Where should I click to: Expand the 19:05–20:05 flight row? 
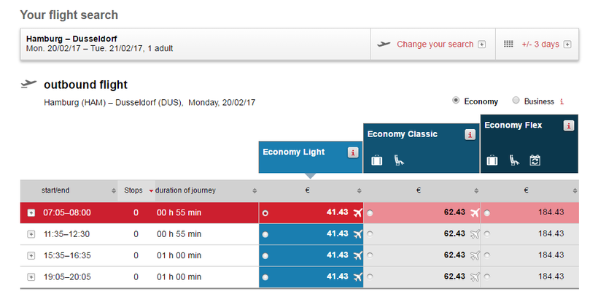(31, 277)
